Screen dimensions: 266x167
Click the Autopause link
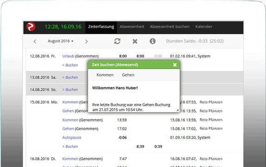click(x=72, y=138)
